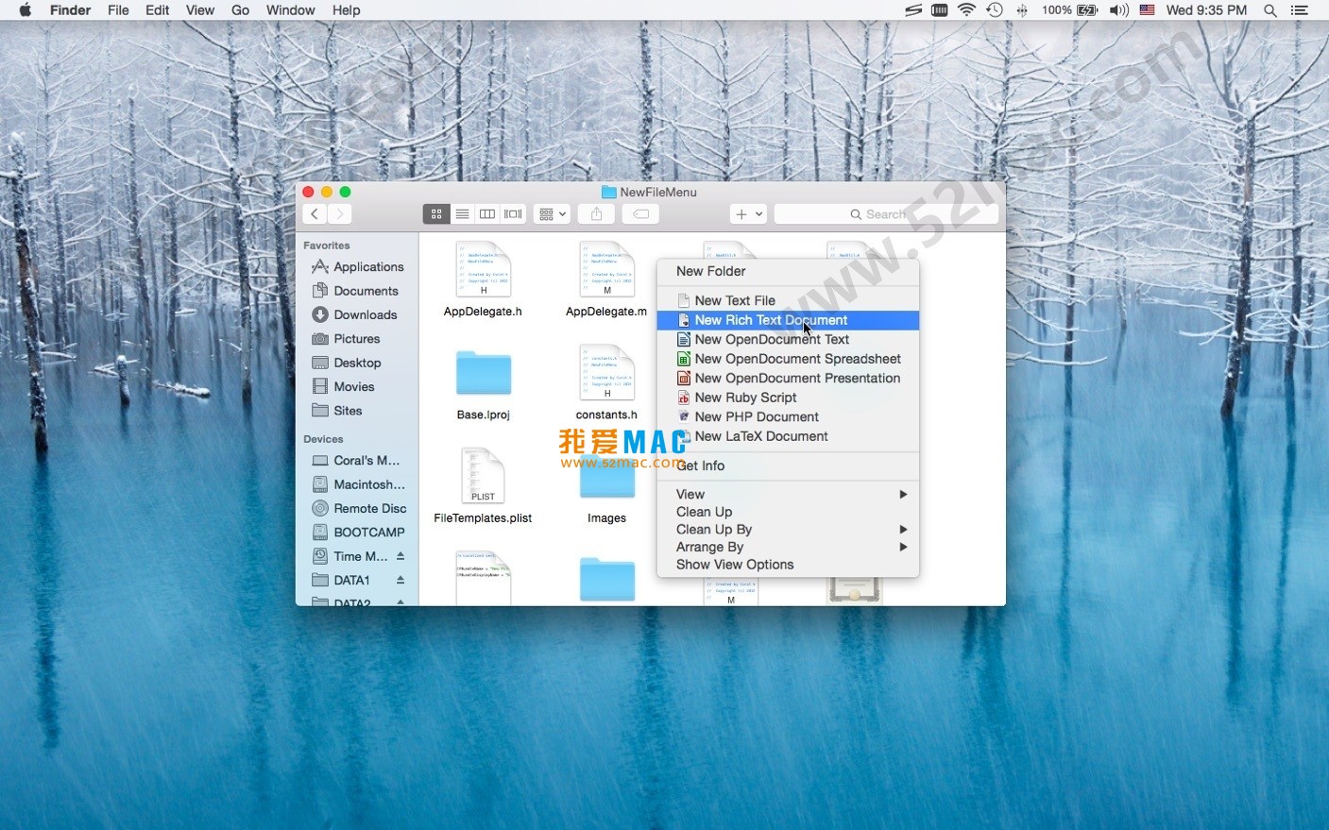Viewport: 1329px width, 830px height.
Task: Select Show View Options
Action: tap(735, 564)
